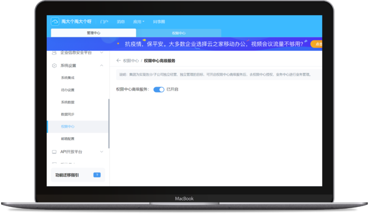369x214 pixels.
Task: Open the 门户 menu item
Action: click(104, 22)
